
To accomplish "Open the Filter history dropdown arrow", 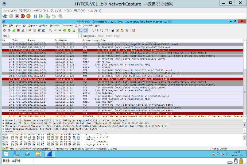I will pos(80,36).
